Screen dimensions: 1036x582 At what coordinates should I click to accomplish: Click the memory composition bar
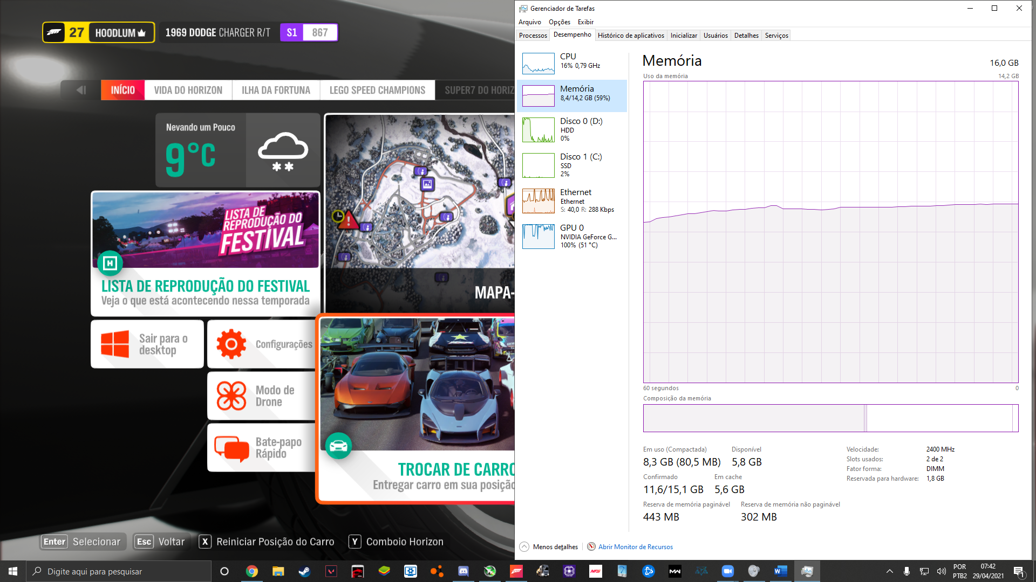[x=830, y=418]
